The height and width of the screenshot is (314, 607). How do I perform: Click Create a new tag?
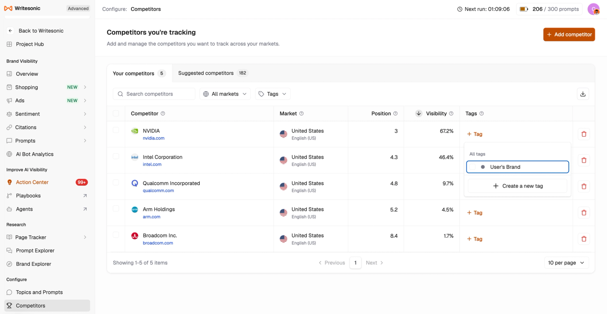click(x=518, y=186)
